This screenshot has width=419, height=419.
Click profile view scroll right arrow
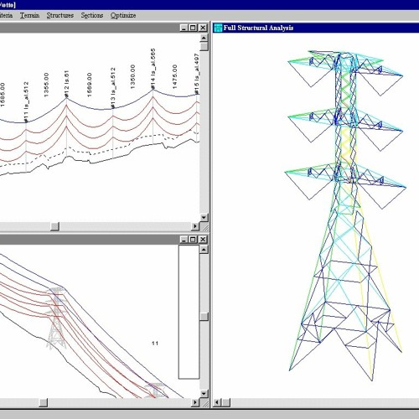pos(195,226)
